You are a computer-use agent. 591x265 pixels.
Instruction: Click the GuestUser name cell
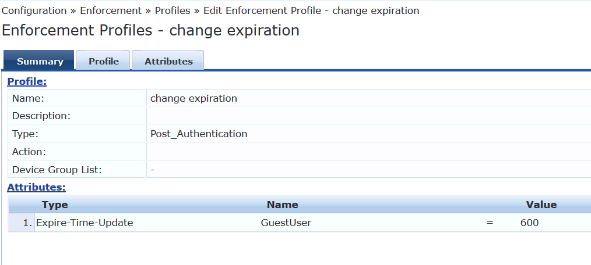click(286, 223)
